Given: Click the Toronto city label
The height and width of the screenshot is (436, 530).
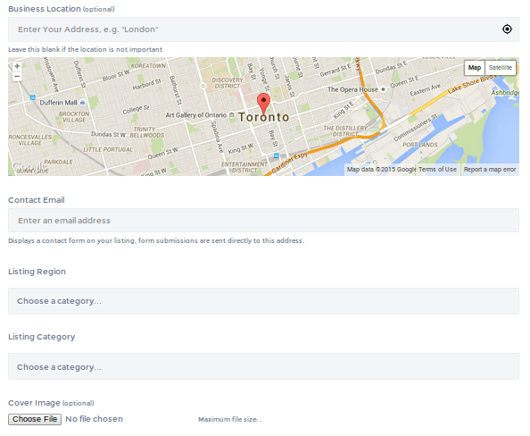Looking at the screenshot, I should click(264, 117).
